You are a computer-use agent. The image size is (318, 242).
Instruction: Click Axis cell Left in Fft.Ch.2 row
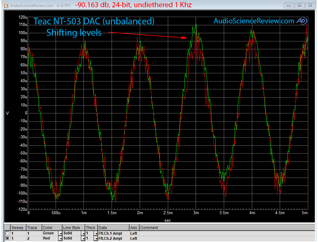(134, 238)
